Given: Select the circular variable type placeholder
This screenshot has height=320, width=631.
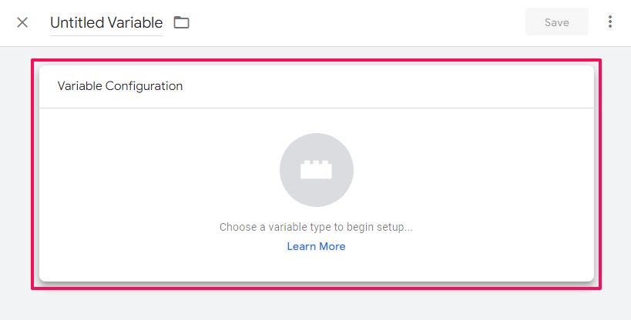Looking at the screenshot, I should (317, 170).
